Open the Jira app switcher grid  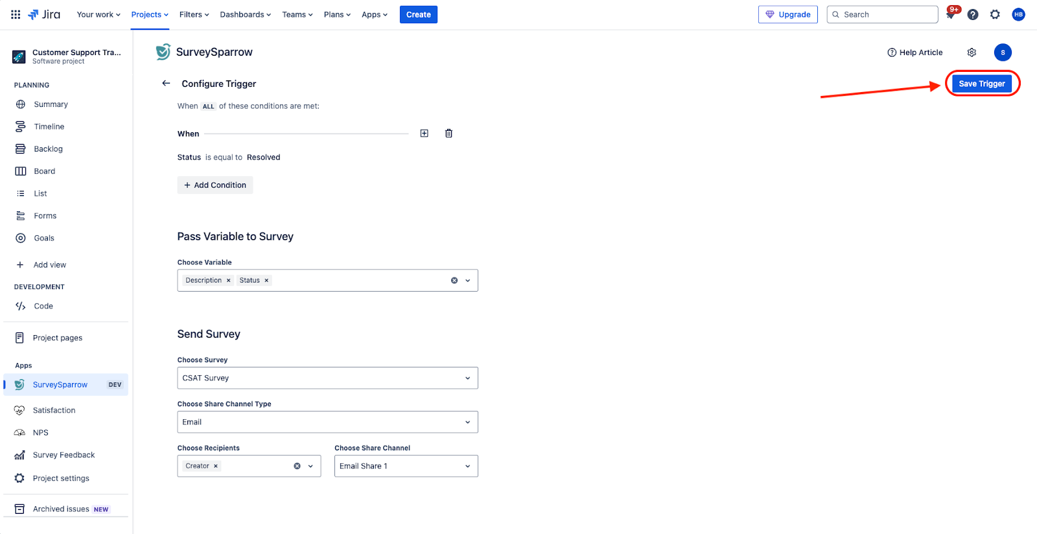coord(16,14)
